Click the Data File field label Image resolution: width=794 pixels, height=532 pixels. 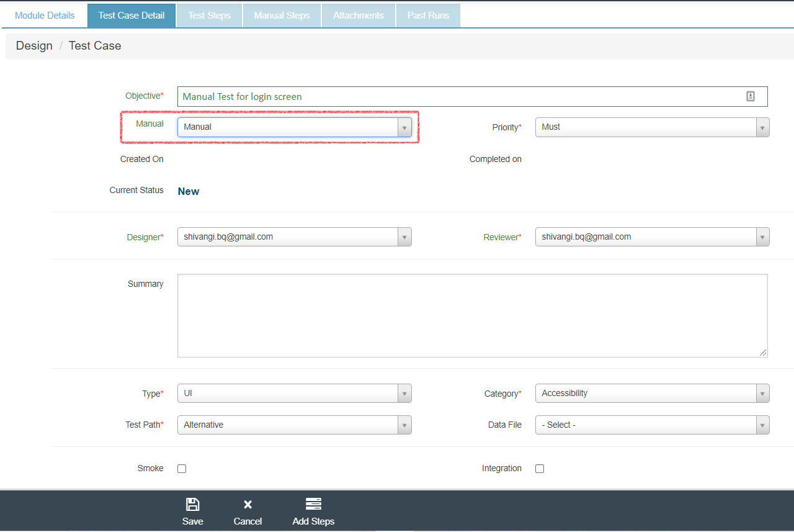point(505,425)
